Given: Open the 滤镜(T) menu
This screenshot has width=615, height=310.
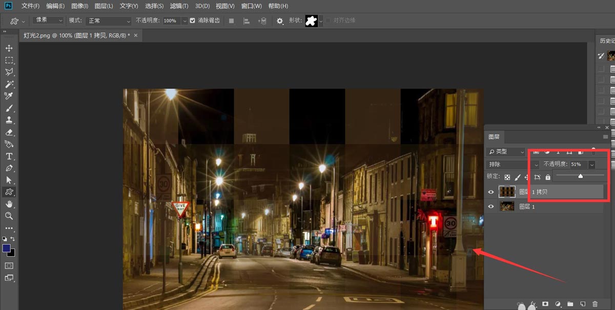Looking at the screenshot, I should click(x=179, y=6).
